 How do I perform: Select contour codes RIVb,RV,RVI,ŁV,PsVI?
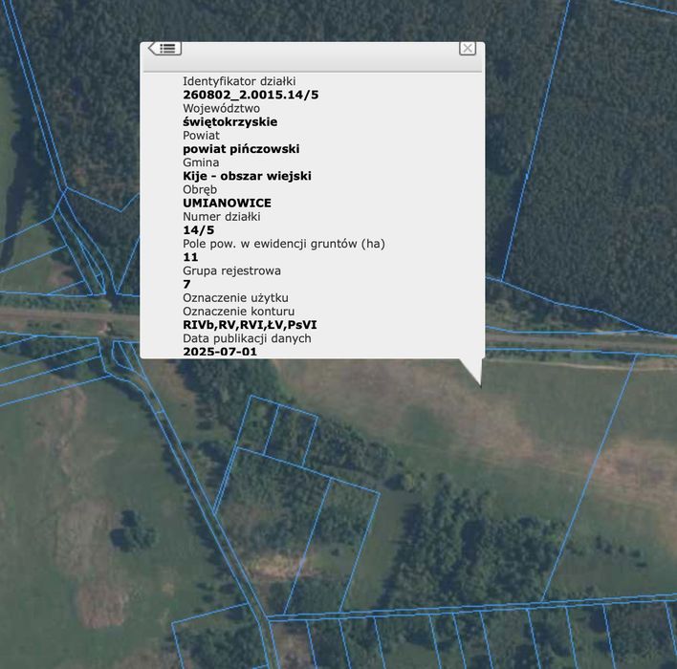(250, 325)
